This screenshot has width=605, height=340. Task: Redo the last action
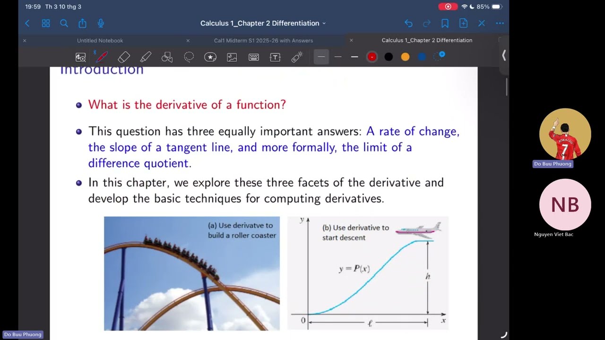pos(427,23)
